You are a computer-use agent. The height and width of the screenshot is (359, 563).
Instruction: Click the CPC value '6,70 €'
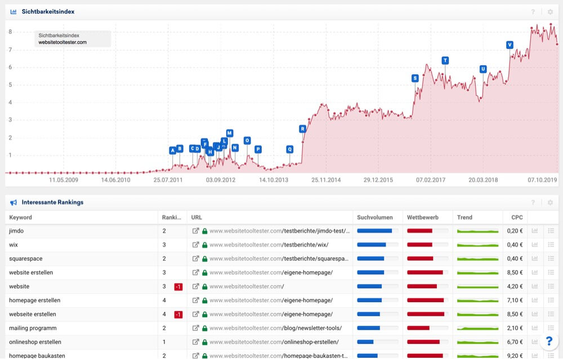pyautogui.click(x=515, y=342)
